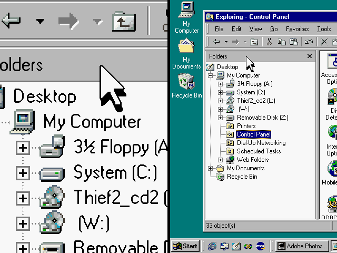Click the Paste clipboard icon in Explorer's toolbar
Screen dimensions: 337x253
[294, 42]
